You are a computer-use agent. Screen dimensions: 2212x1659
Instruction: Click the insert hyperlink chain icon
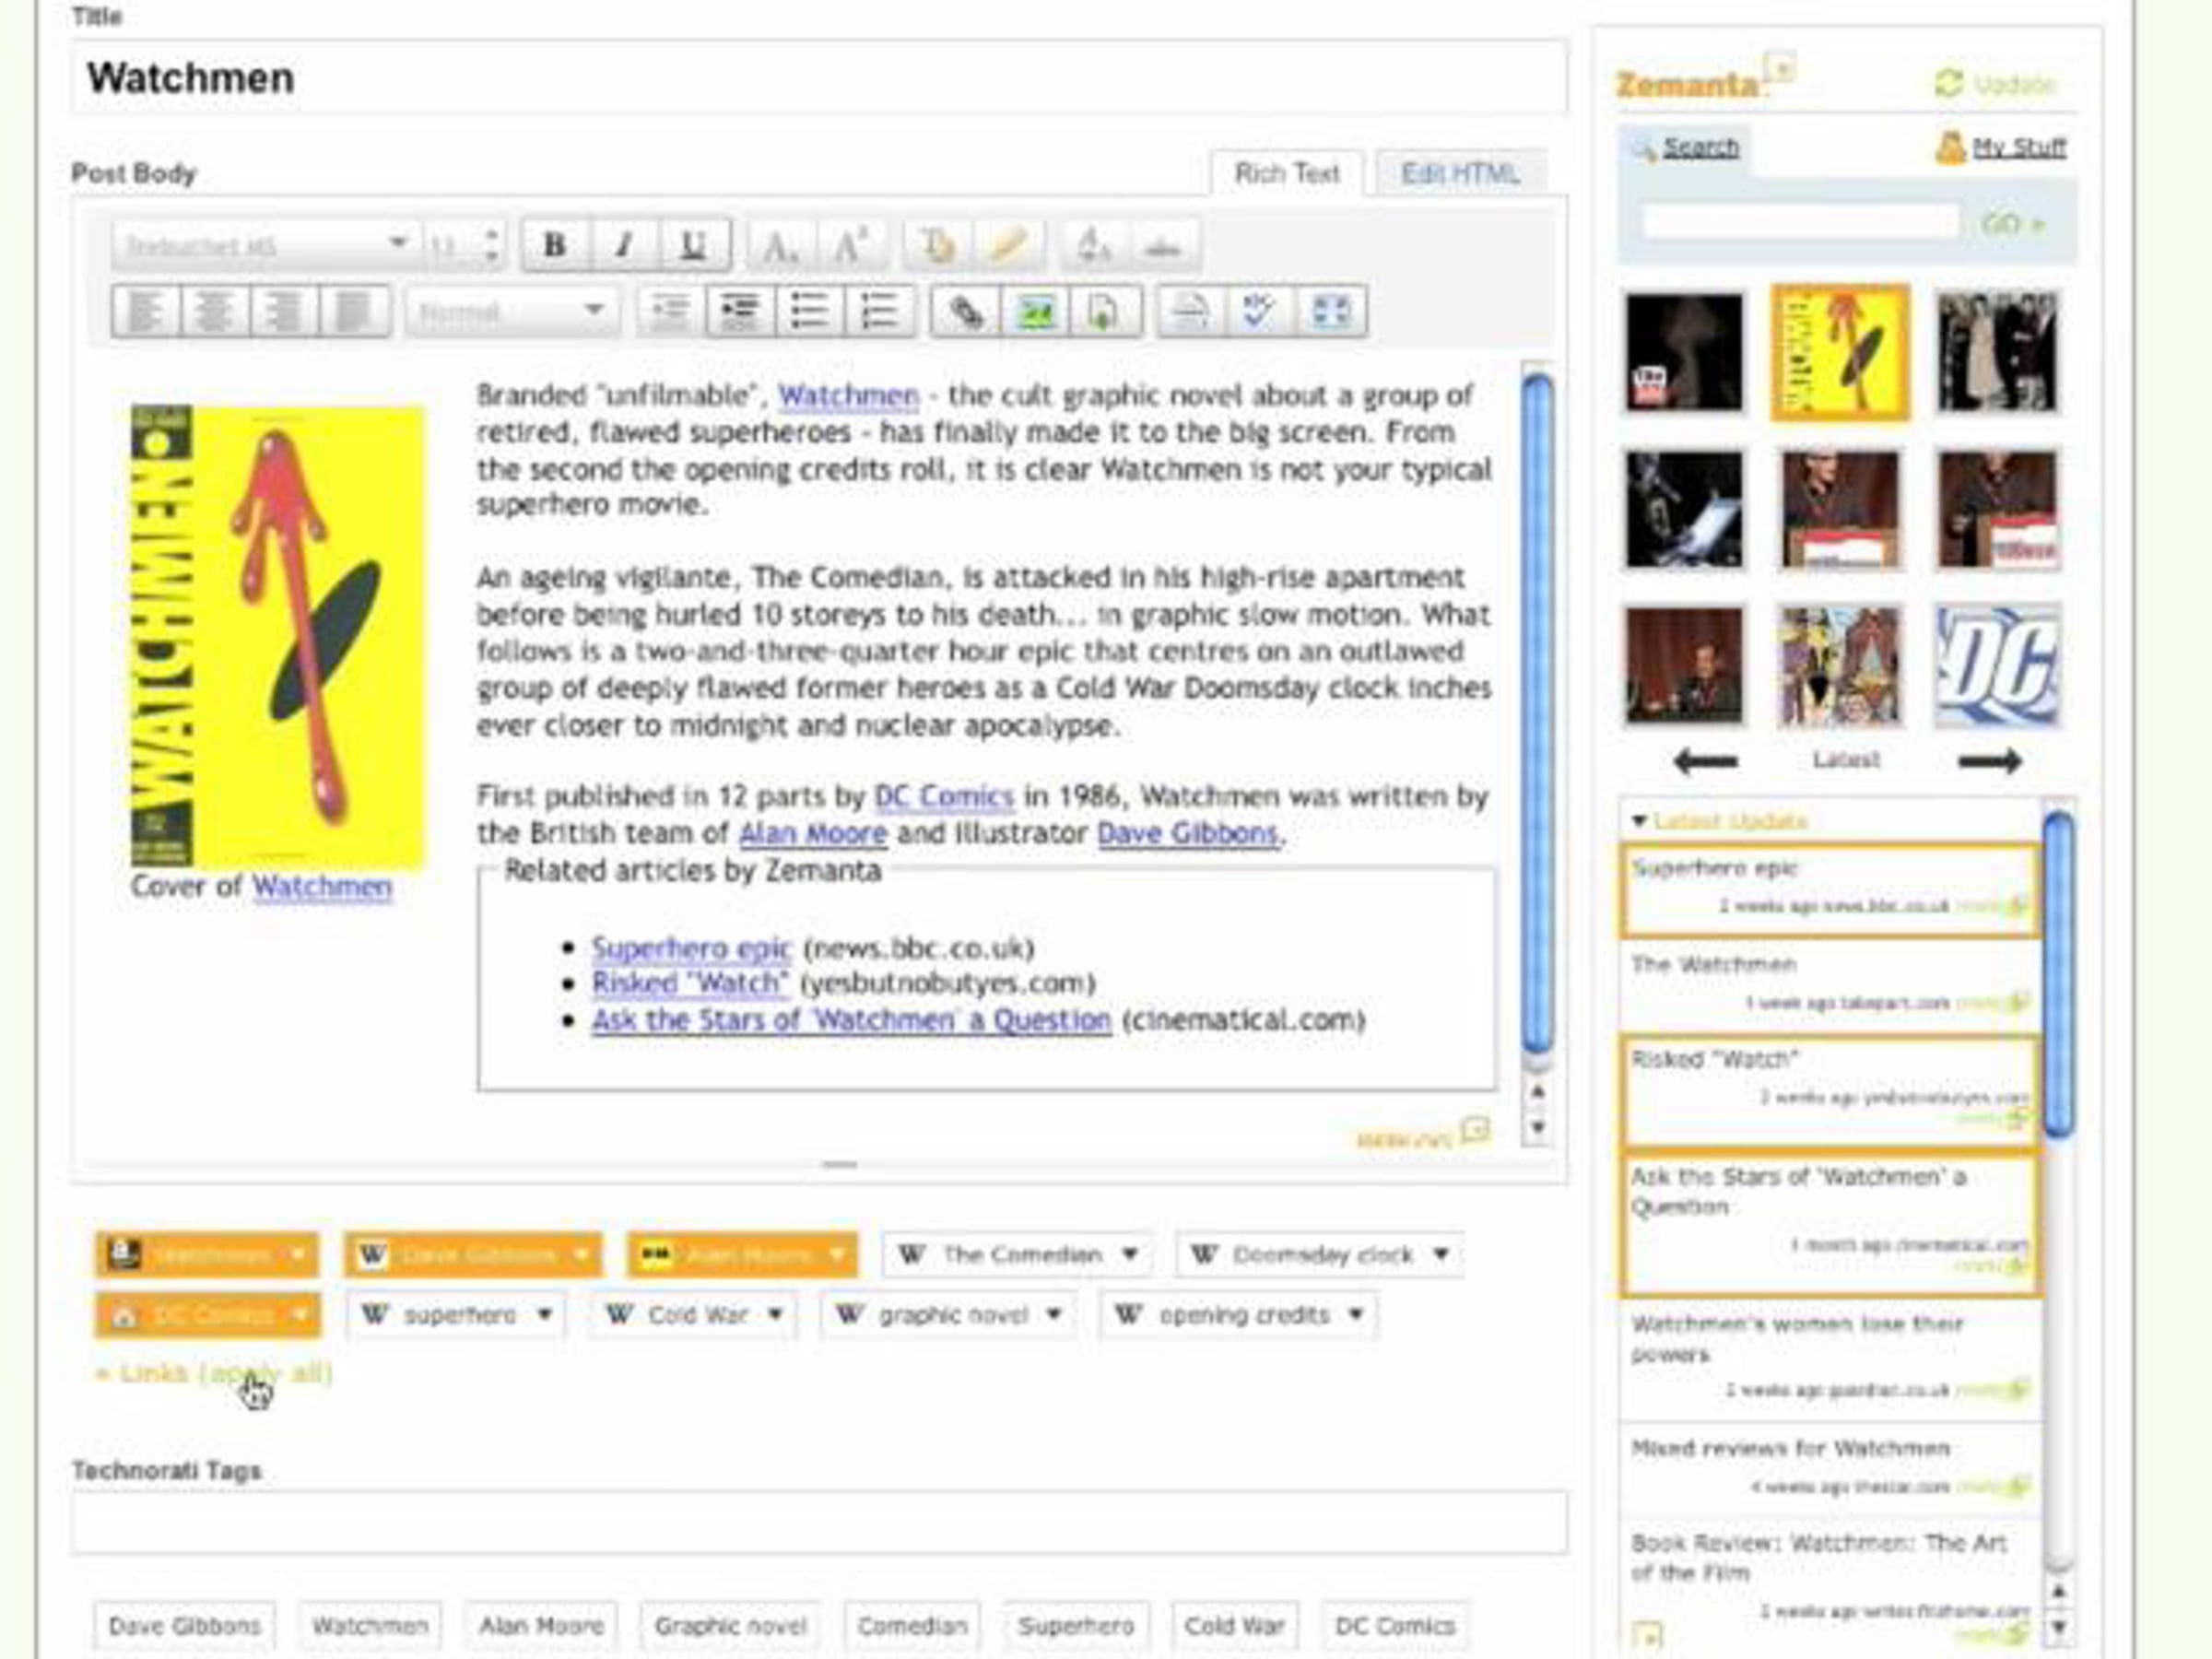966,312
